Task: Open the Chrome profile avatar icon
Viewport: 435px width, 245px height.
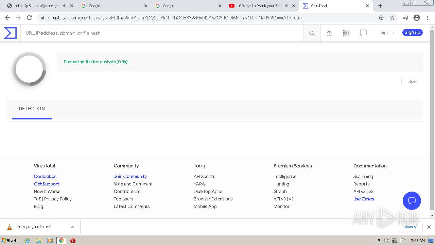Action: point(417,18)
